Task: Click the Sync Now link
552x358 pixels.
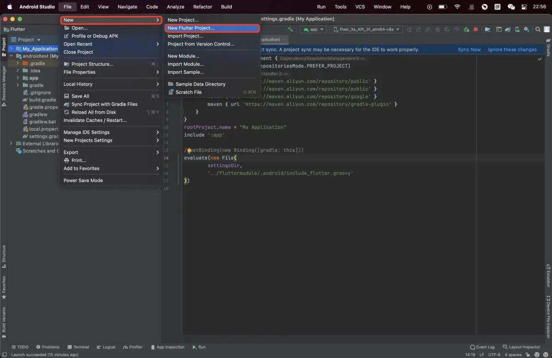Action: tap(469, 49)
